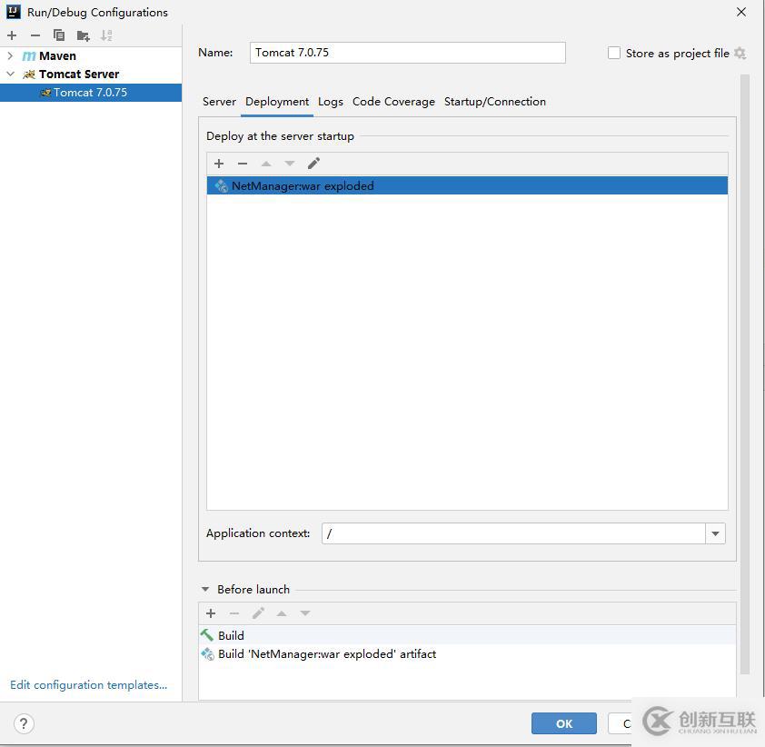Open Edit configuration templates link
Viewport: 765px width, 747px height.
pyautogui.click(x=88, y=685)
